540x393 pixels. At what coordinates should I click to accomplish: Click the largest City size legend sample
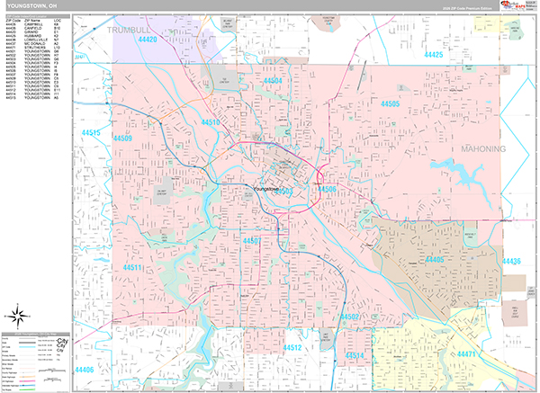[x=62, y=341]
